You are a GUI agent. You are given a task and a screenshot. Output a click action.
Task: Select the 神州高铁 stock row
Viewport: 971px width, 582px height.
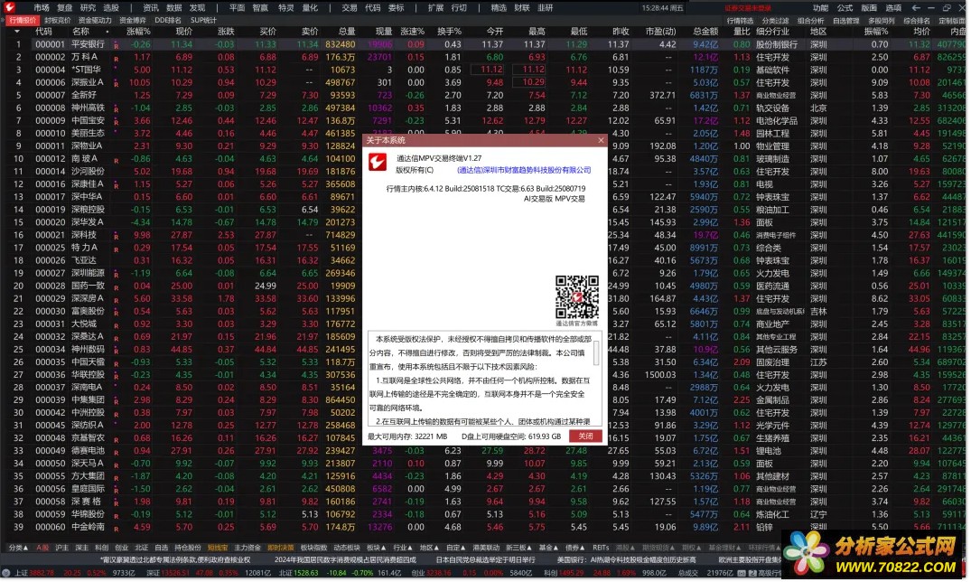point(486,108)
